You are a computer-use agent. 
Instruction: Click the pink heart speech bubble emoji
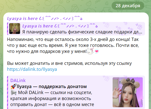(97, 51)
